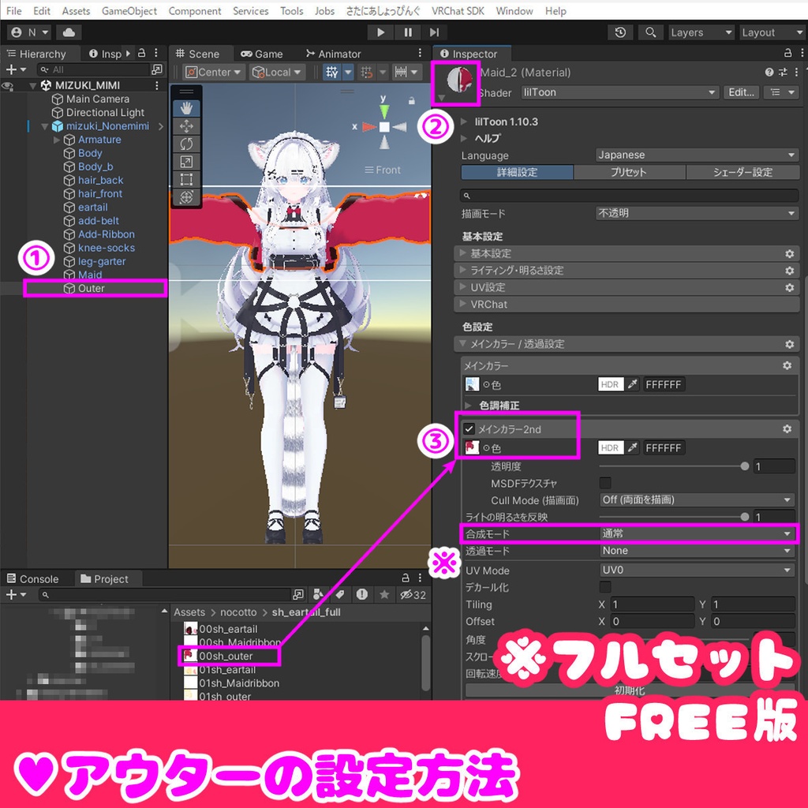
Task: Open the 合成モード dropdown set to 通常
Action: click(698, 534)
